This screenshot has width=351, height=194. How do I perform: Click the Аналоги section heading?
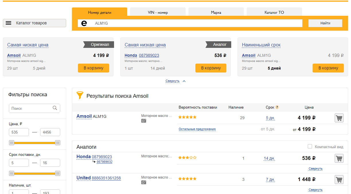pyautogui.click(x=87, y=147)
